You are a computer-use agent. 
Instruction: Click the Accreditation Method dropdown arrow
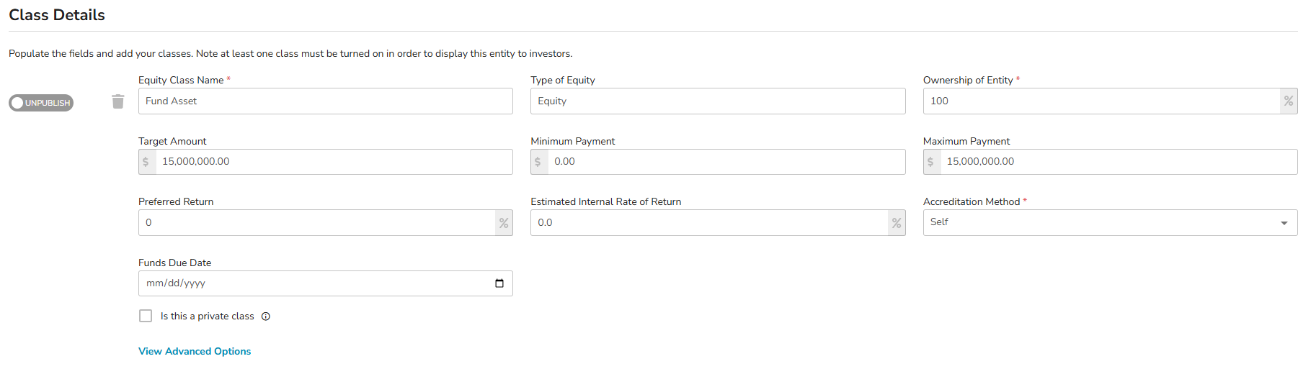tap(1284, 223)
